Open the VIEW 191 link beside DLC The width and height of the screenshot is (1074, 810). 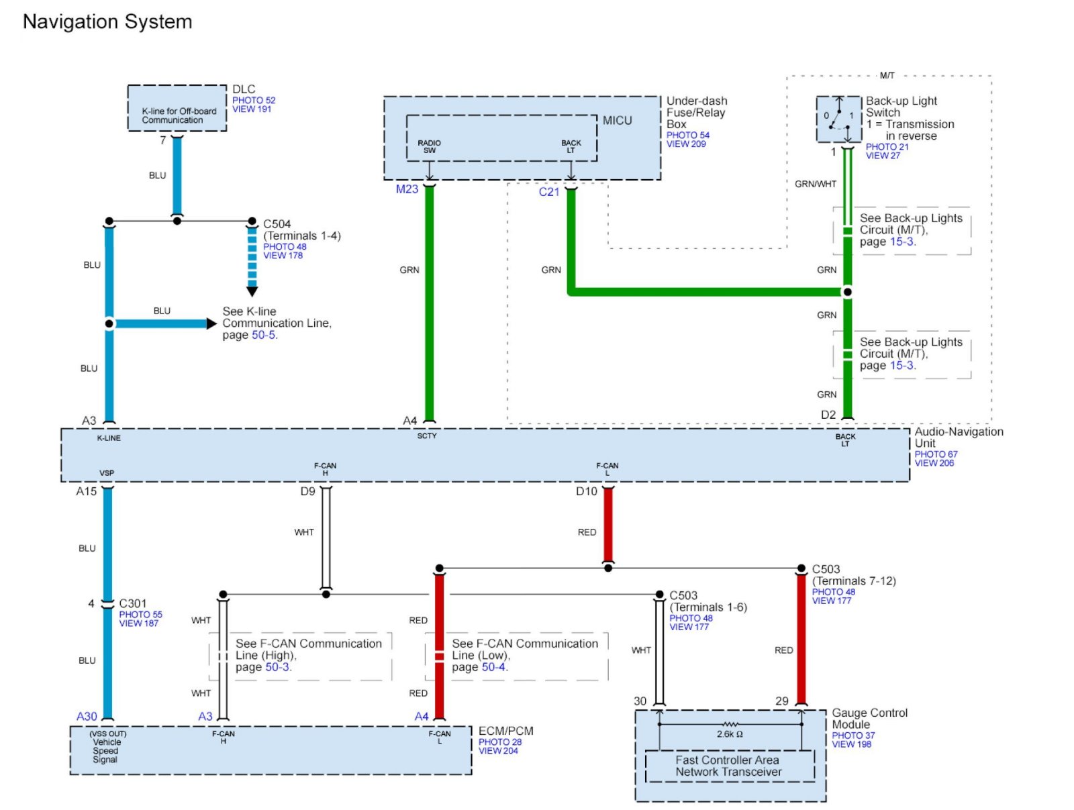[252, 109]
